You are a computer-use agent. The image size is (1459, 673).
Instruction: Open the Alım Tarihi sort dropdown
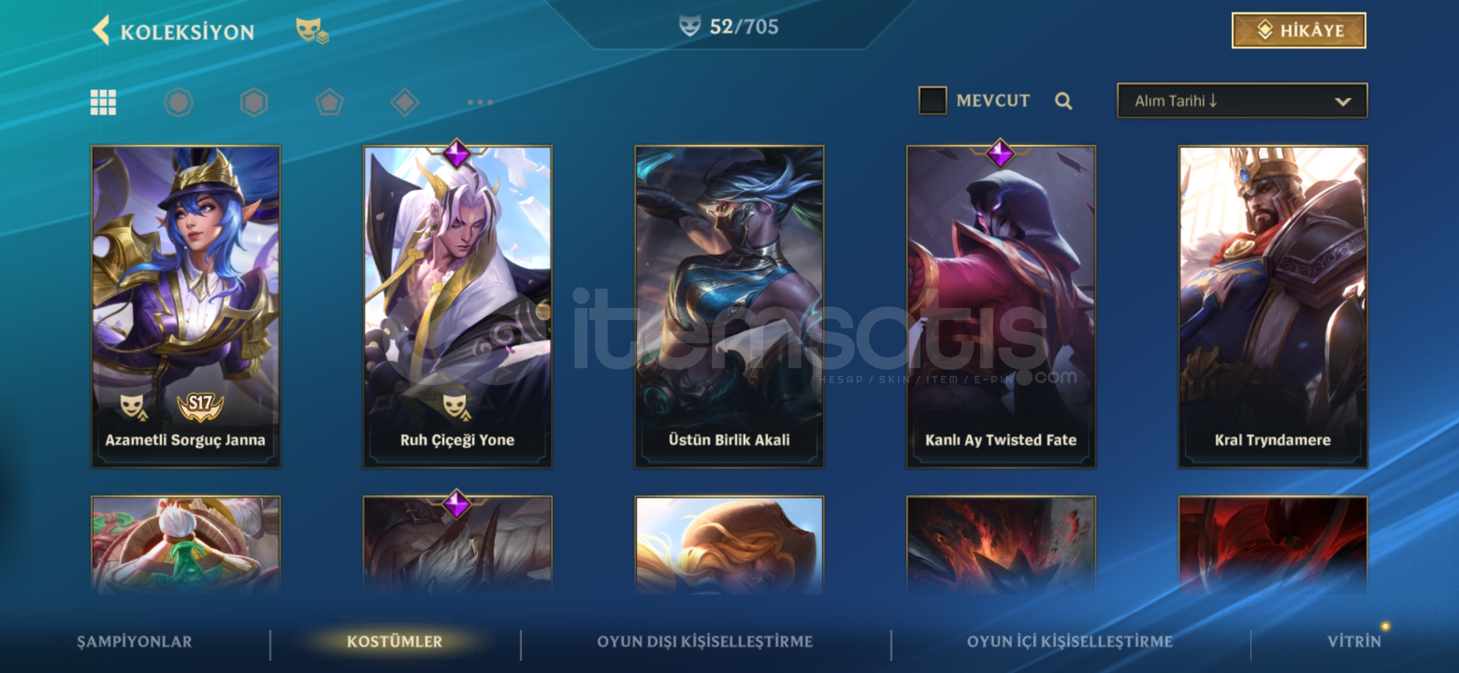pyautogui.click(x=1242, y=100)
